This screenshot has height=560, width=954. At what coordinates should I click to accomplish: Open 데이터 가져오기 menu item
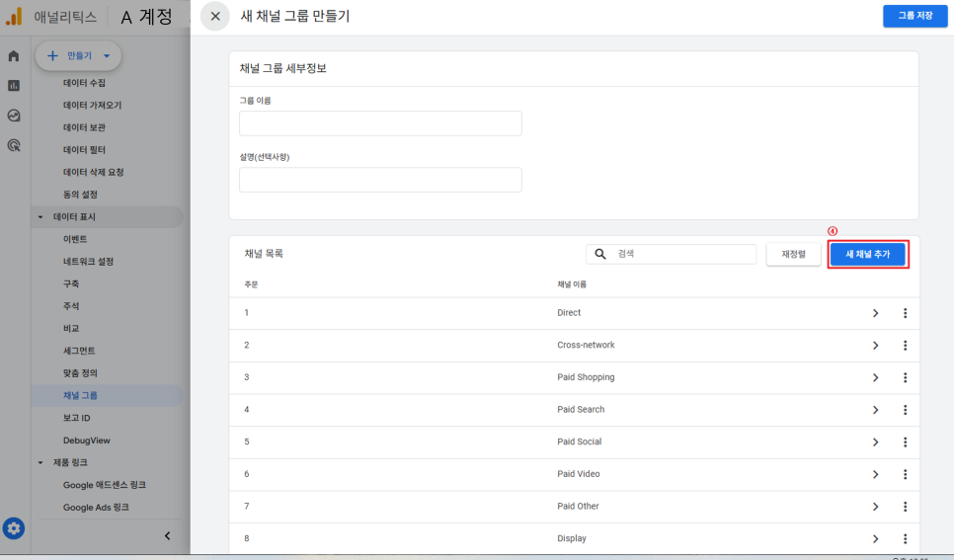click(x=93, y=106)
